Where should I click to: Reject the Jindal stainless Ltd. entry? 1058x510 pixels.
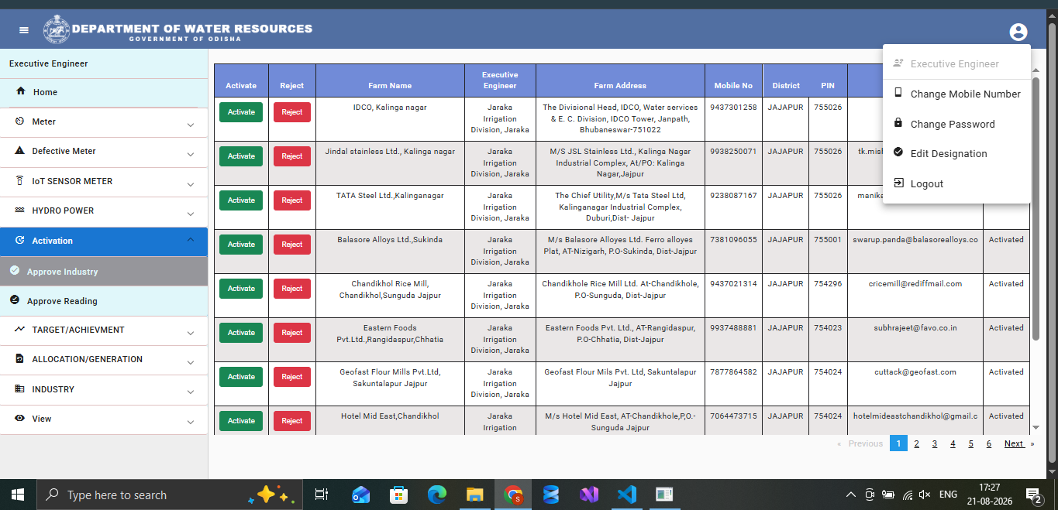[x=292, y=156]
